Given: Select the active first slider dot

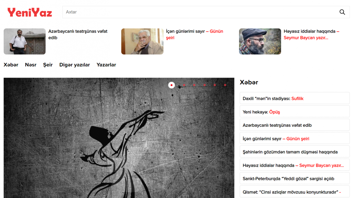Looking at the screenshot, I should pyautogui.click(x=172, y=85).
